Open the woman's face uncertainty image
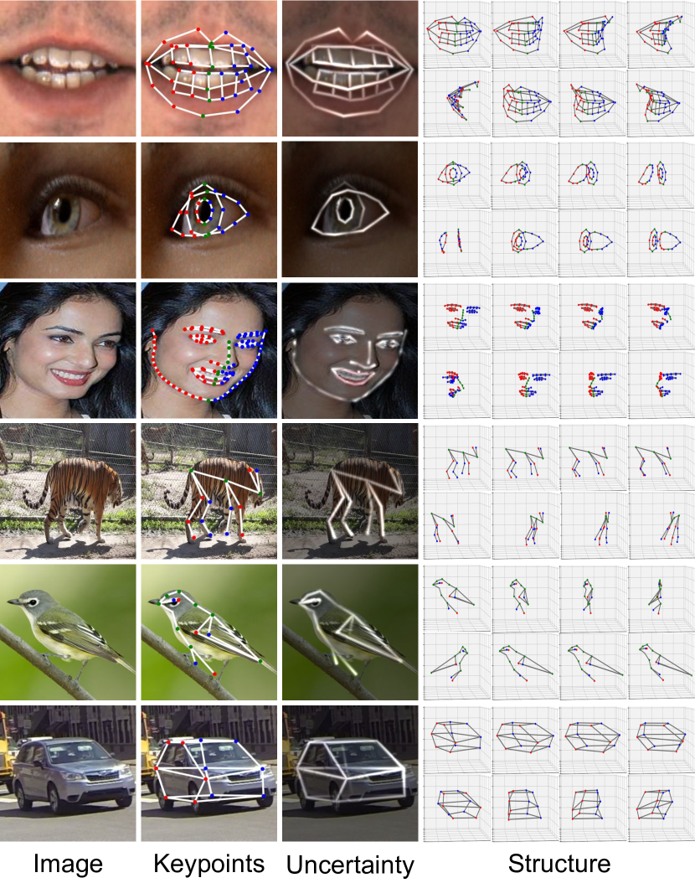The image size is (695, 883). point(350,350)
